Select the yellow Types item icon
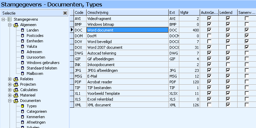 (x=23, y=106)
